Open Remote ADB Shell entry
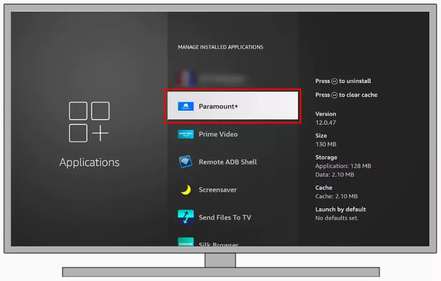 click(x=232, y=162)
